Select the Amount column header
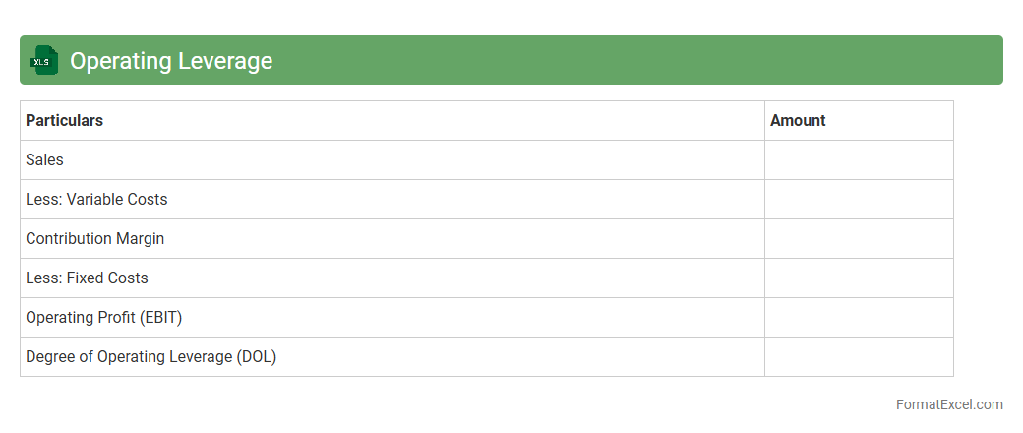Viewport: 1023px width, 433px height. point(798,121)
